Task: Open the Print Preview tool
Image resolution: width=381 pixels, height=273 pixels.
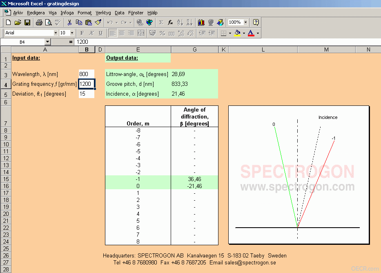Action: [x=49, y=22]
